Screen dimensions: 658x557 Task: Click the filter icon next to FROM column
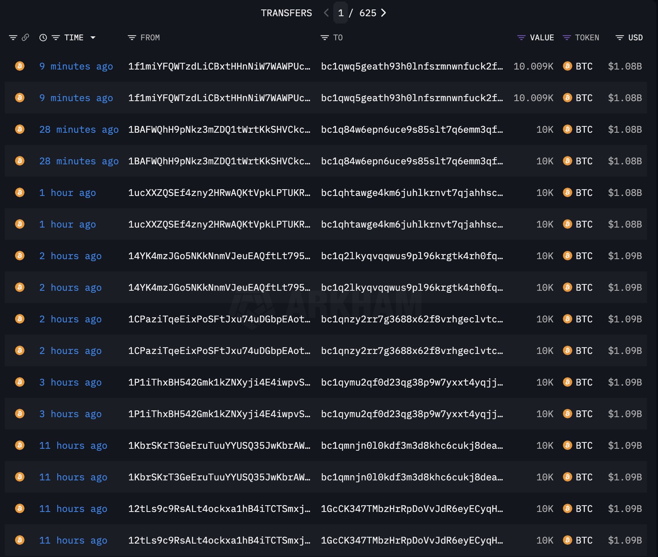coord(132,38)
